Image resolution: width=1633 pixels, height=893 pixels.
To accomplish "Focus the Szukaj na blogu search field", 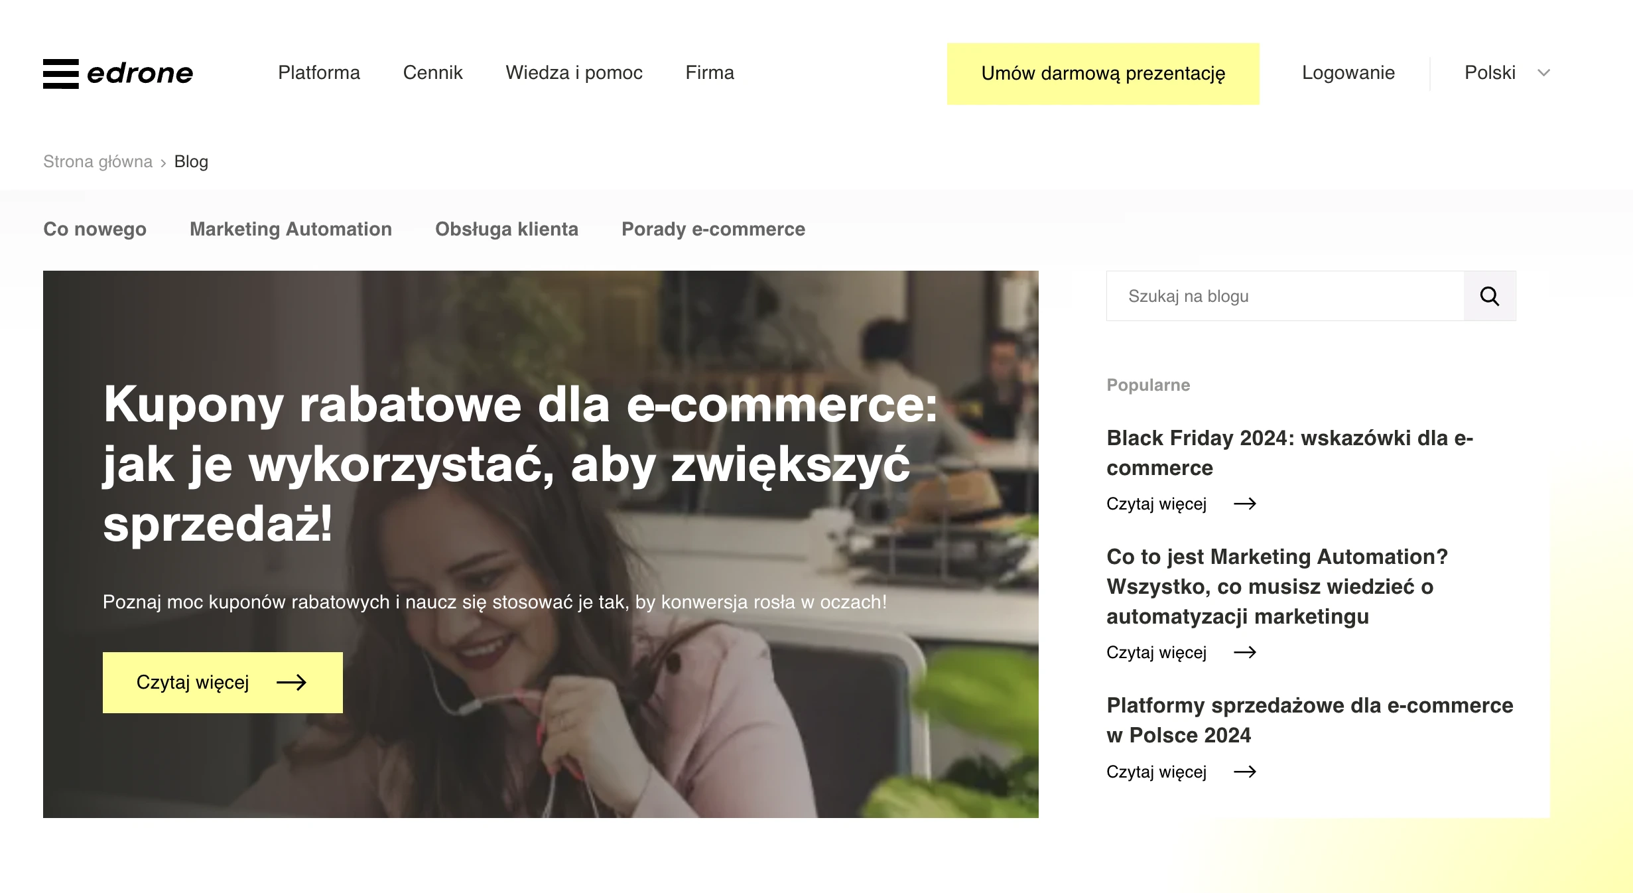I will pyautogui.click(x=1285, y=296).
